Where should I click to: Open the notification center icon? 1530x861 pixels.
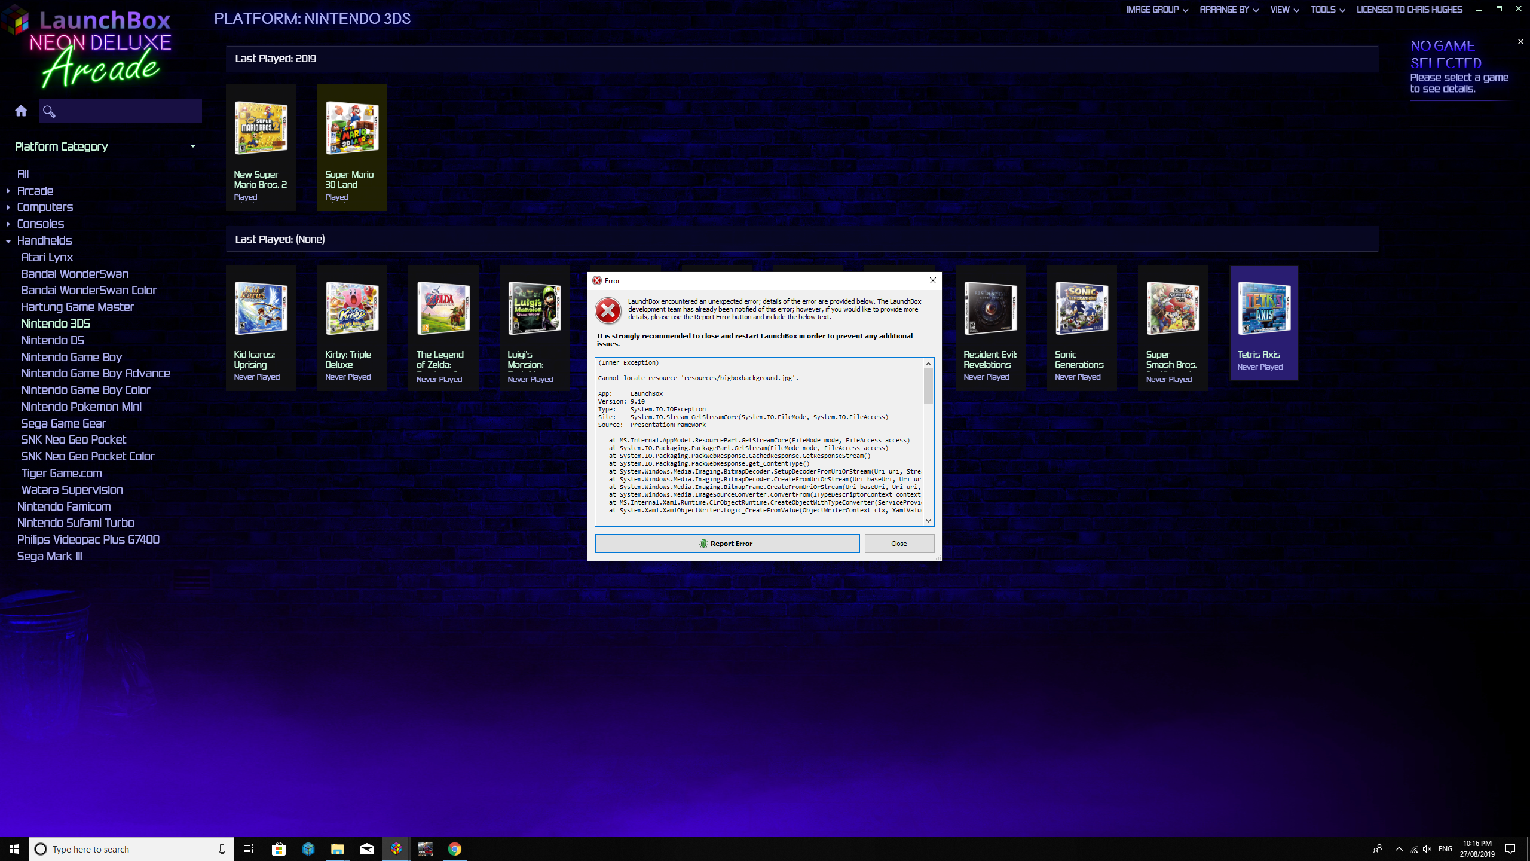tap(1510, 849)
